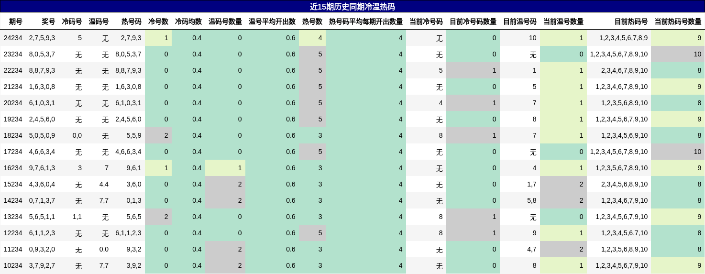
Task: Click cold code 0,0 in row 18234
Action: [77, 135]
